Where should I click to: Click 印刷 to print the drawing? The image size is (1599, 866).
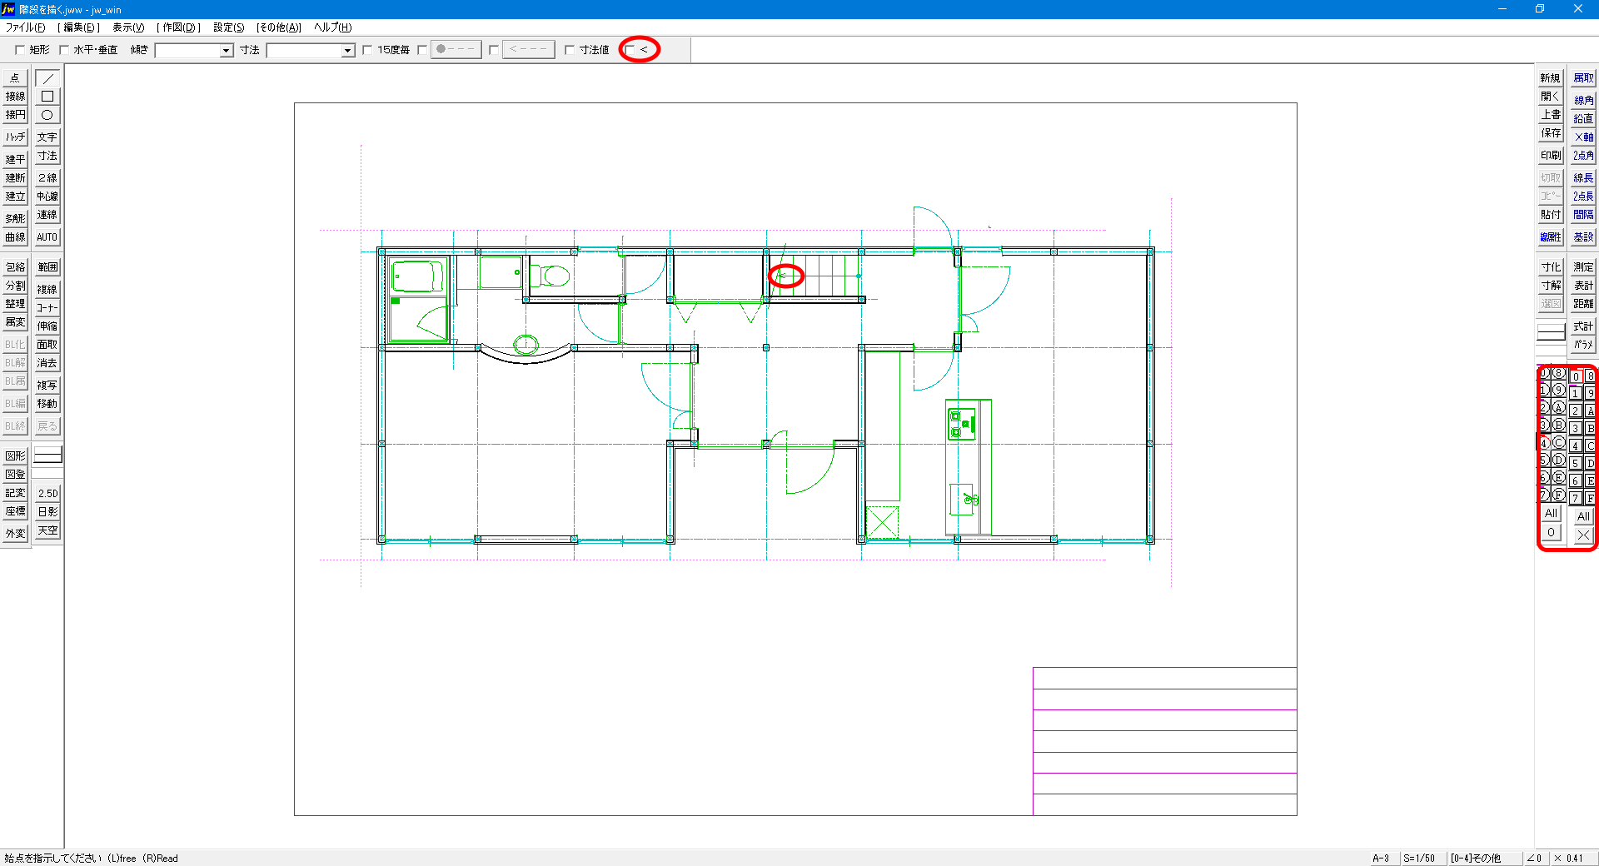[1550, 156]
